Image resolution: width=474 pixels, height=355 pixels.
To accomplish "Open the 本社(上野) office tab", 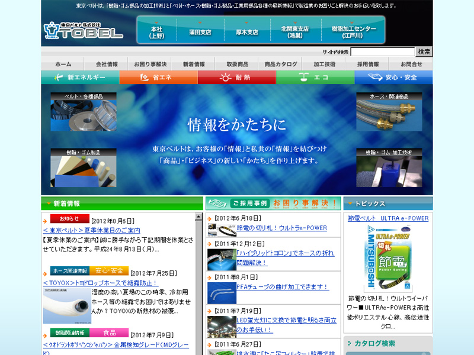I will click(x=156, y=32).
